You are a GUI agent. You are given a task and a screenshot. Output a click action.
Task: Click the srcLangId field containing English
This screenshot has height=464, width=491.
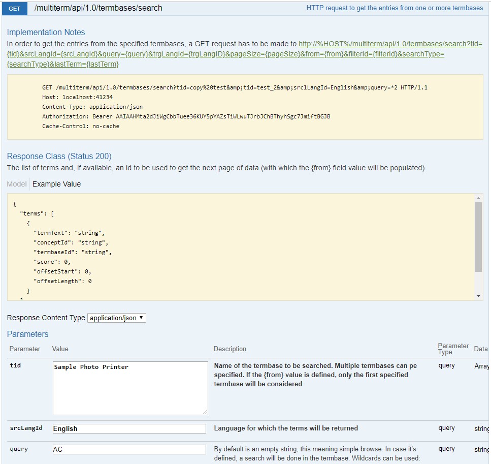click(129, 428)
